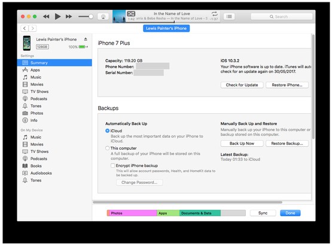The width and height of the screenshot is (332, 245).
Task: Click Restore iPhone button
Action: coord(287,85)
